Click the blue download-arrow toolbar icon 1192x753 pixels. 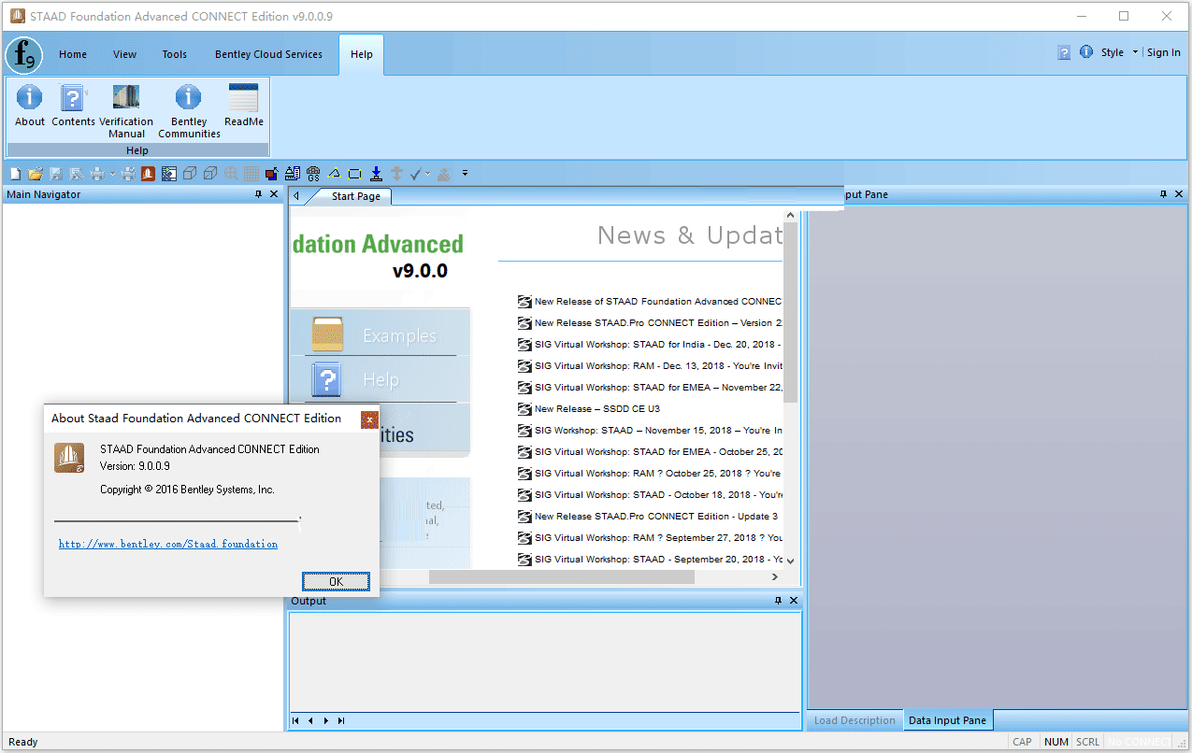click(x=376, y=174)
